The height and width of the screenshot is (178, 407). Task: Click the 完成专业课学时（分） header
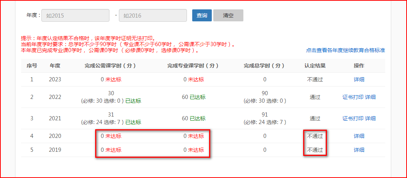[193, 66]
